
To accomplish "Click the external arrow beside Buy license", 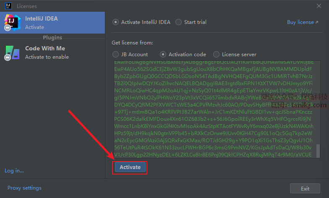I will pyautogui.click(x=317, y=22).
